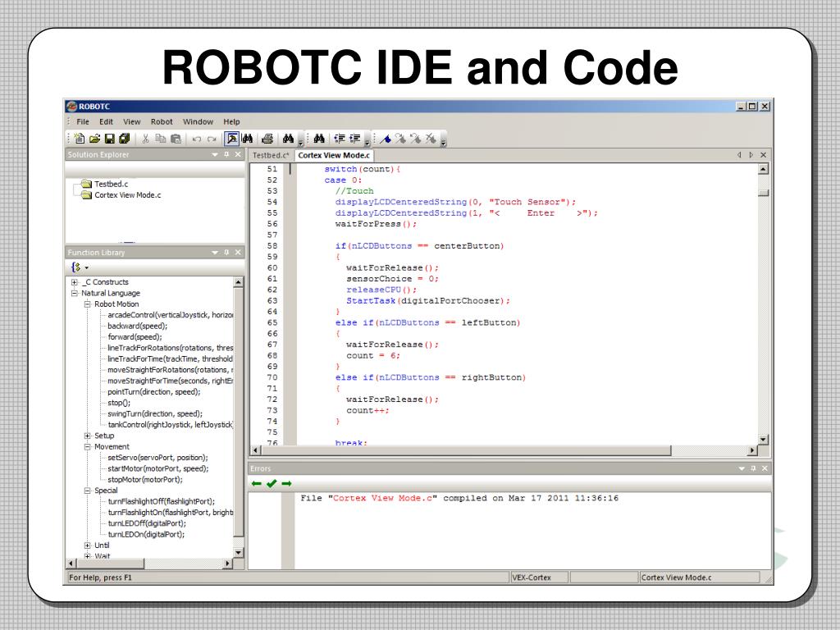Collapse the Special tree node
840x630 pixels.
tap(87, 491)
